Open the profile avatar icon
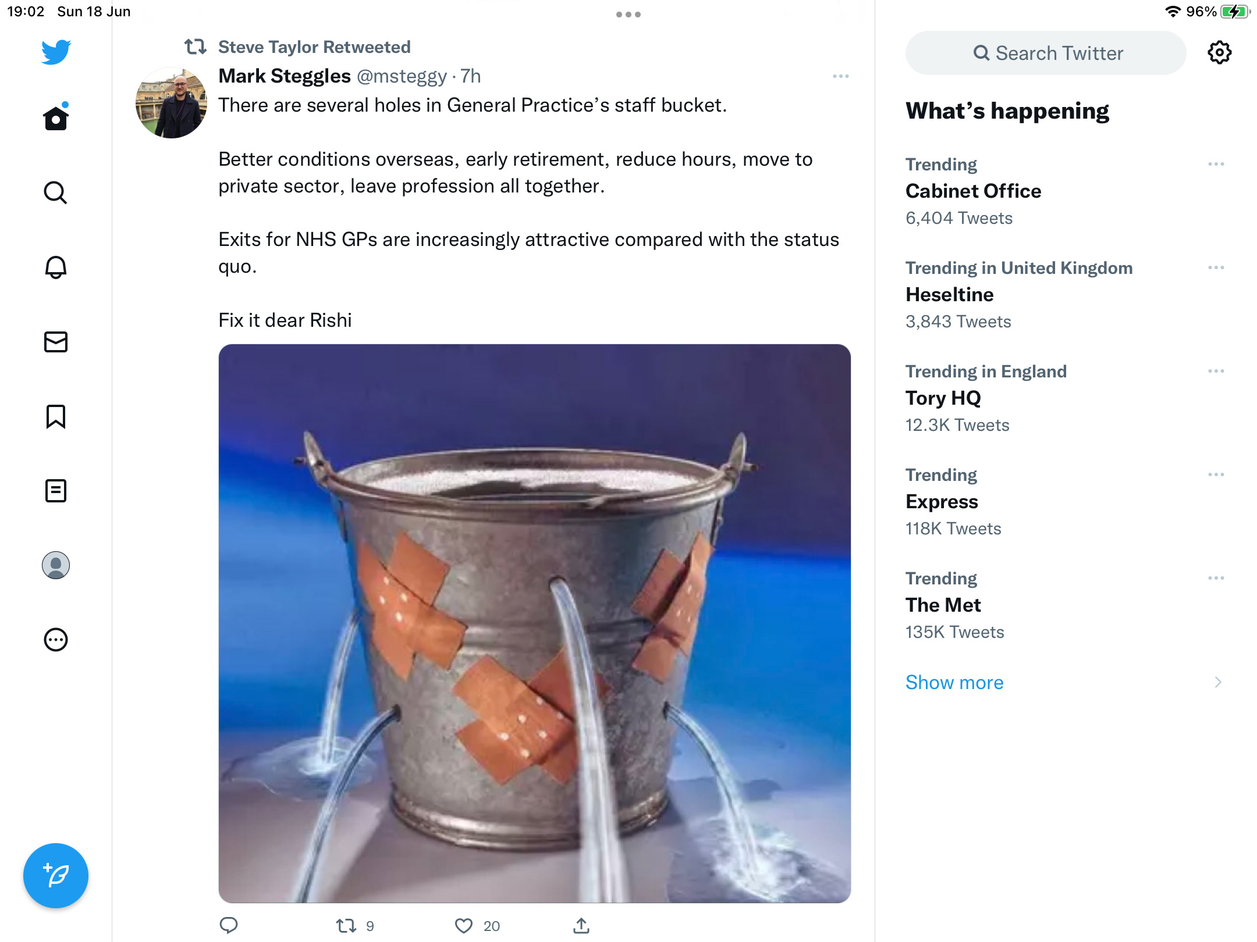 coord(56,565)
